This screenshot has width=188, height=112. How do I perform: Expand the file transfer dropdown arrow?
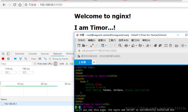tap(136, 45)
